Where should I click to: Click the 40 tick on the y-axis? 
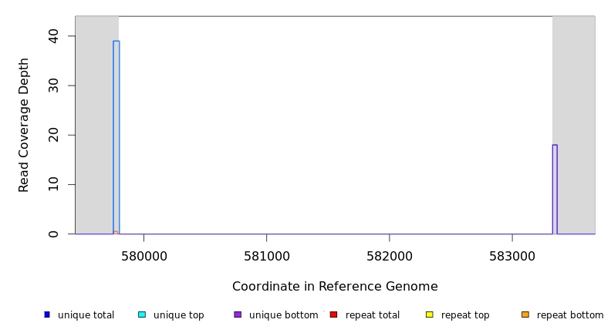click(53, 36)
